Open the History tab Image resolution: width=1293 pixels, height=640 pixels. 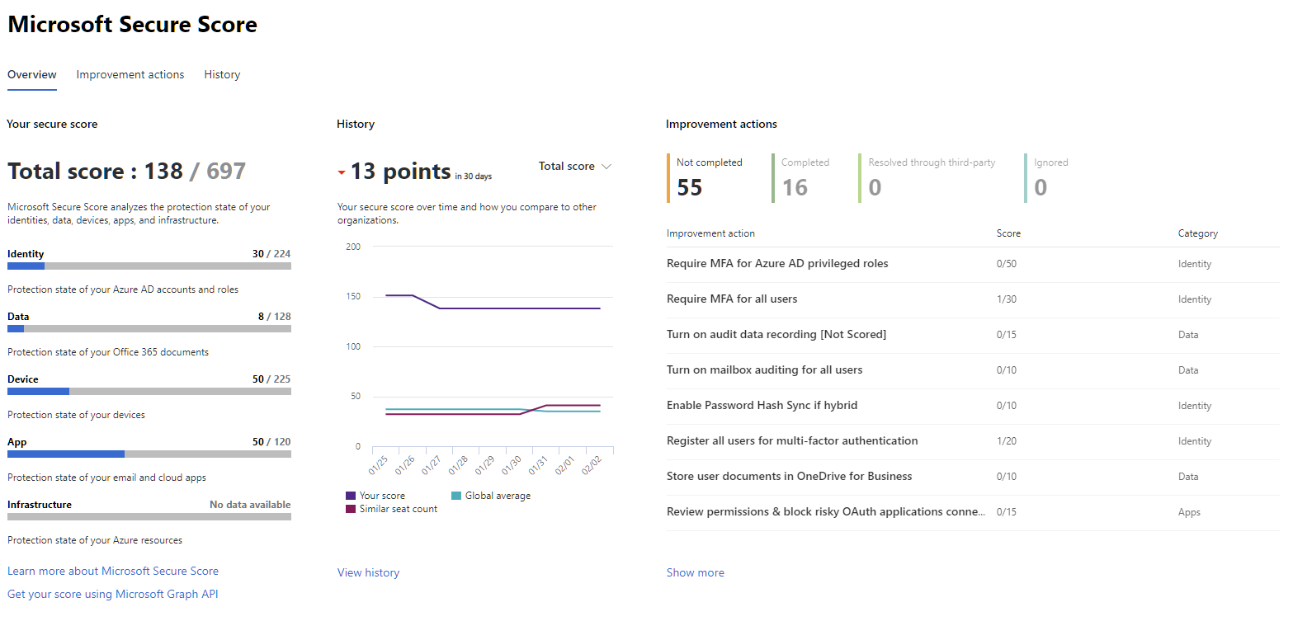pyautogui.click(x=221, y=74)
